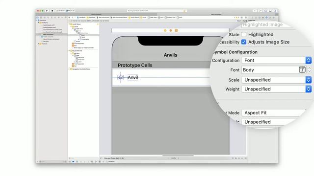The height and width of the screenshot is (176, 314).
Task: Click the Anvils navigation bar title
Action: point(171,55)
